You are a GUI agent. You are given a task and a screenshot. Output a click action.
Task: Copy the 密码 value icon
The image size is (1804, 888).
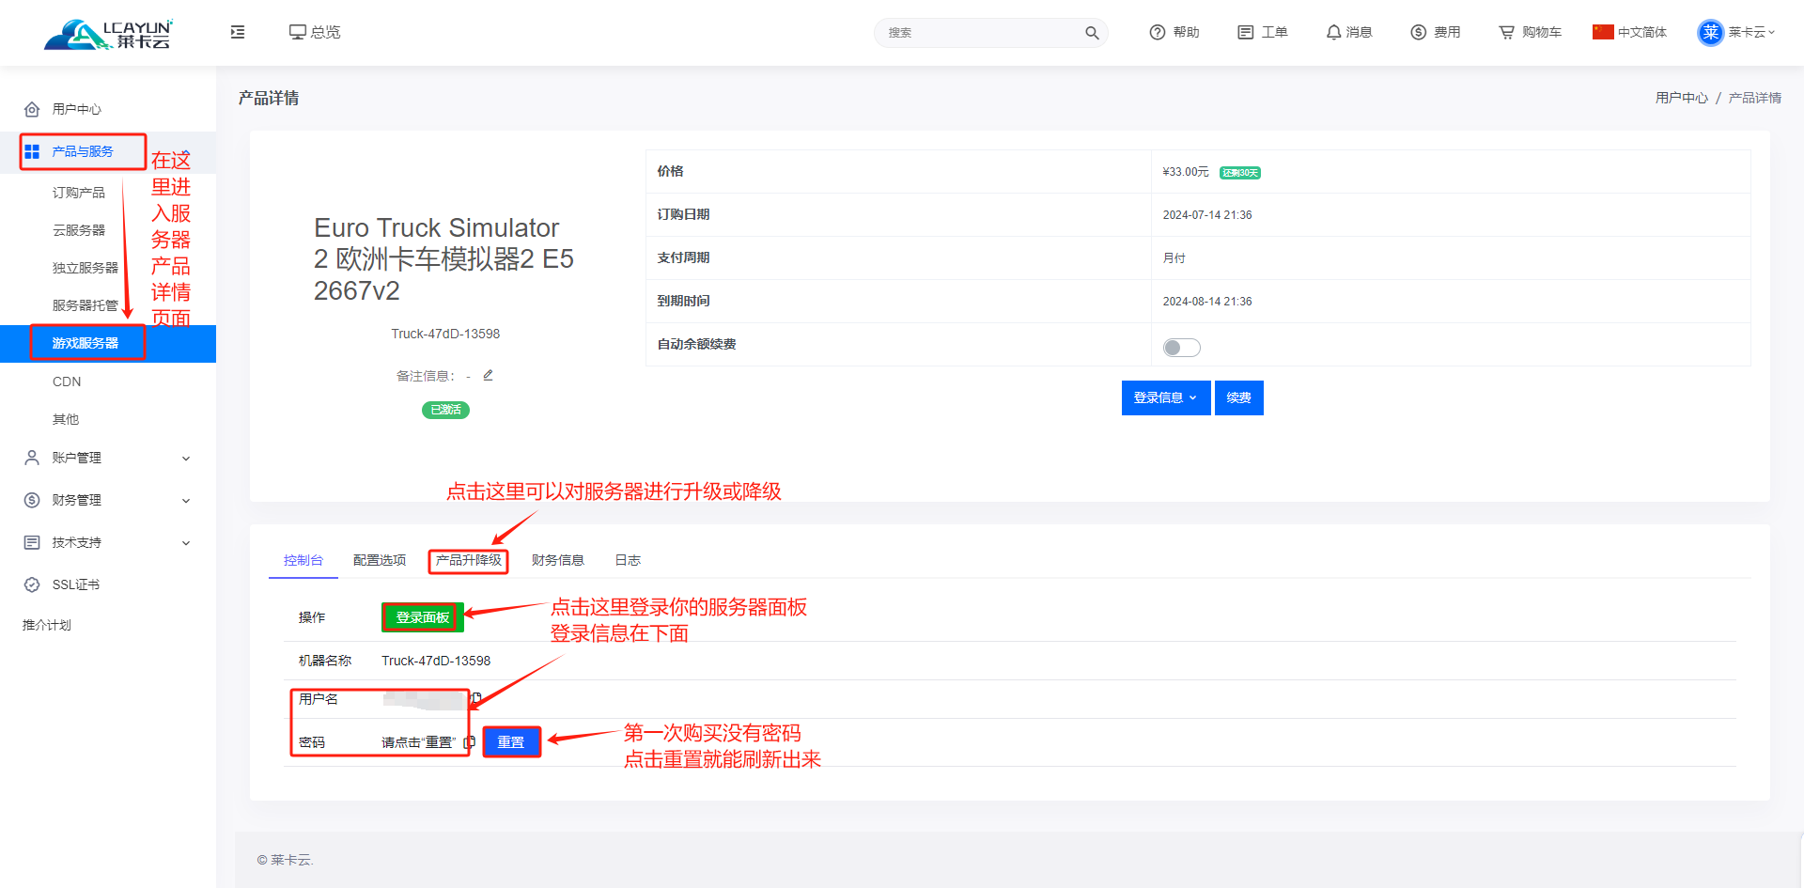click(x=470, y=741)
